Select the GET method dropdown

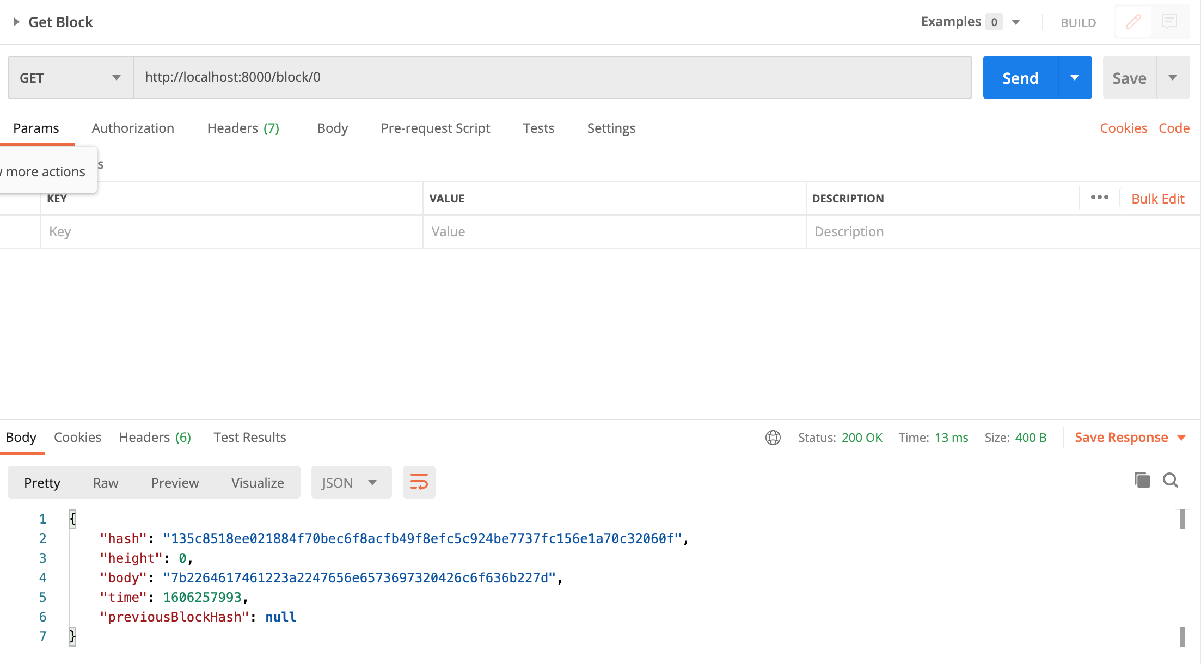[x=70, y=78]
